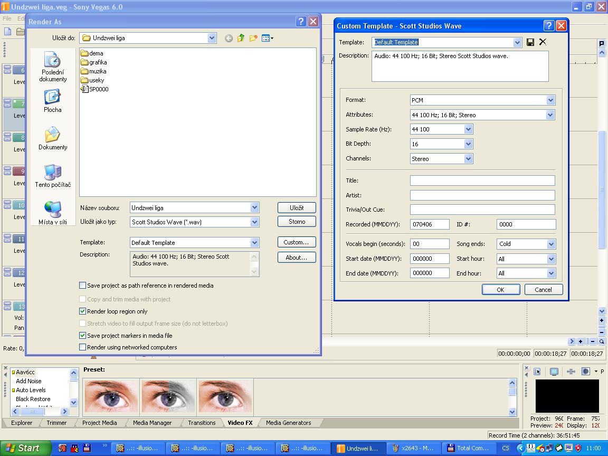
Task: Switch to the Media Manager tab
Action: point(153,423)
